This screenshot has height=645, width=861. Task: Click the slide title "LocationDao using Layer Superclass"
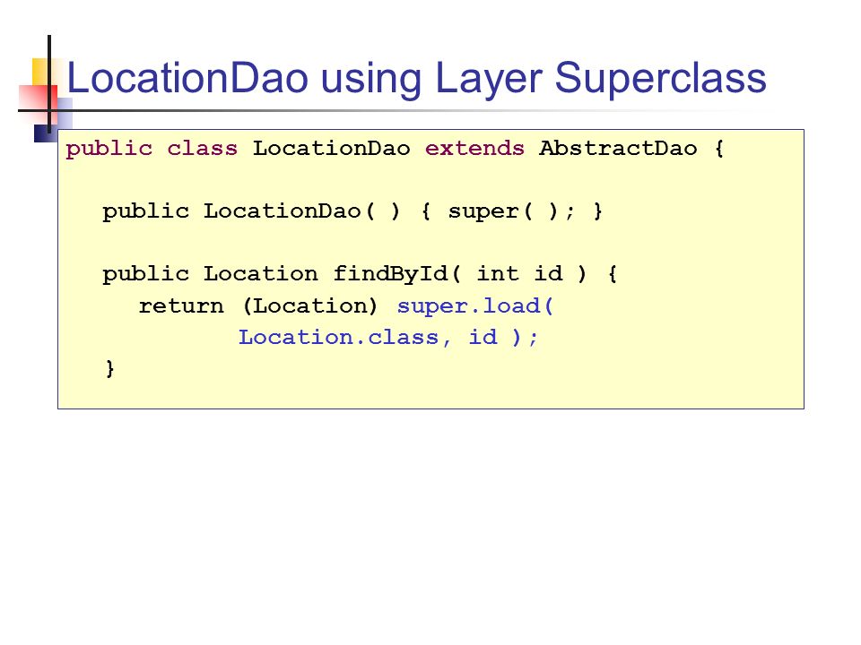[416, 80]
